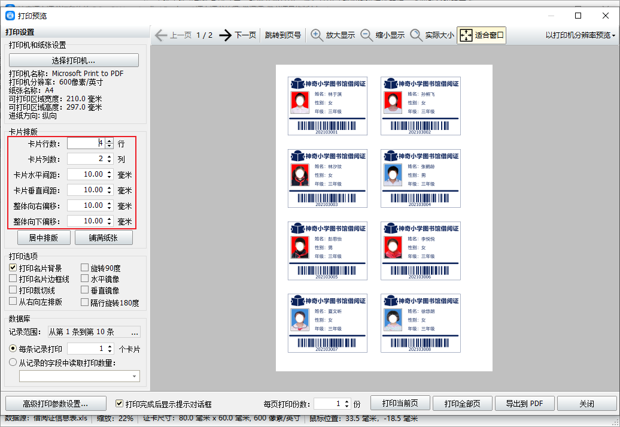Click the zoom out magnifier icon
Screen dimensions: 620x427
click(x=366, y=35)
